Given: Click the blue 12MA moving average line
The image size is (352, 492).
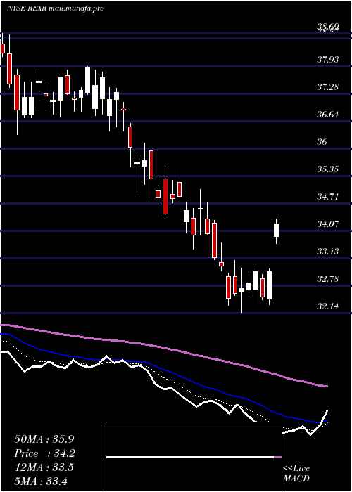Looking at the screenshot, I should tap(163, 369).
